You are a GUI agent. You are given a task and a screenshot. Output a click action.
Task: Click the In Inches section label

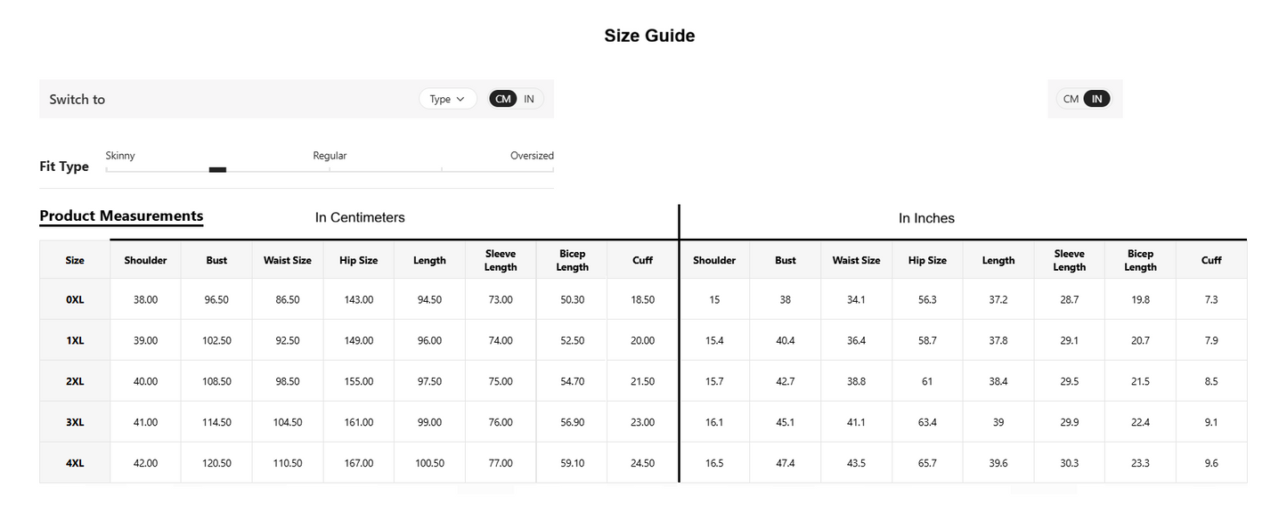tap(926, 218)
